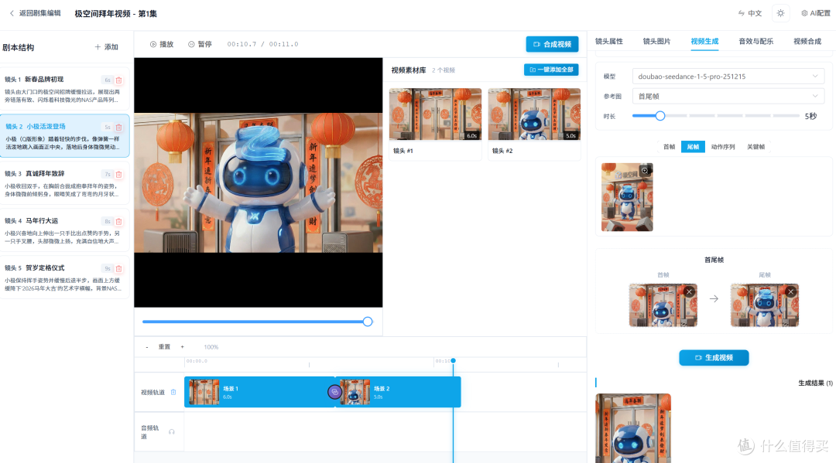Click 添加 to add a new shot

106,47
